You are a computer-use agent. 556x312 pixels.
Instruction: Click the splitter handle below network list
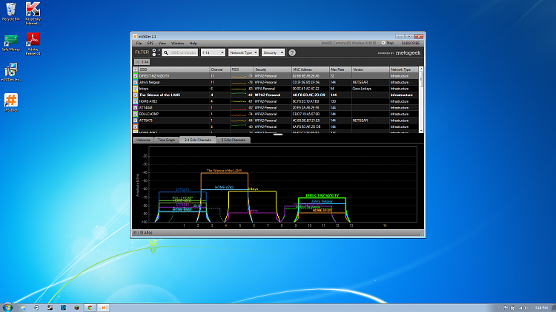278,135
